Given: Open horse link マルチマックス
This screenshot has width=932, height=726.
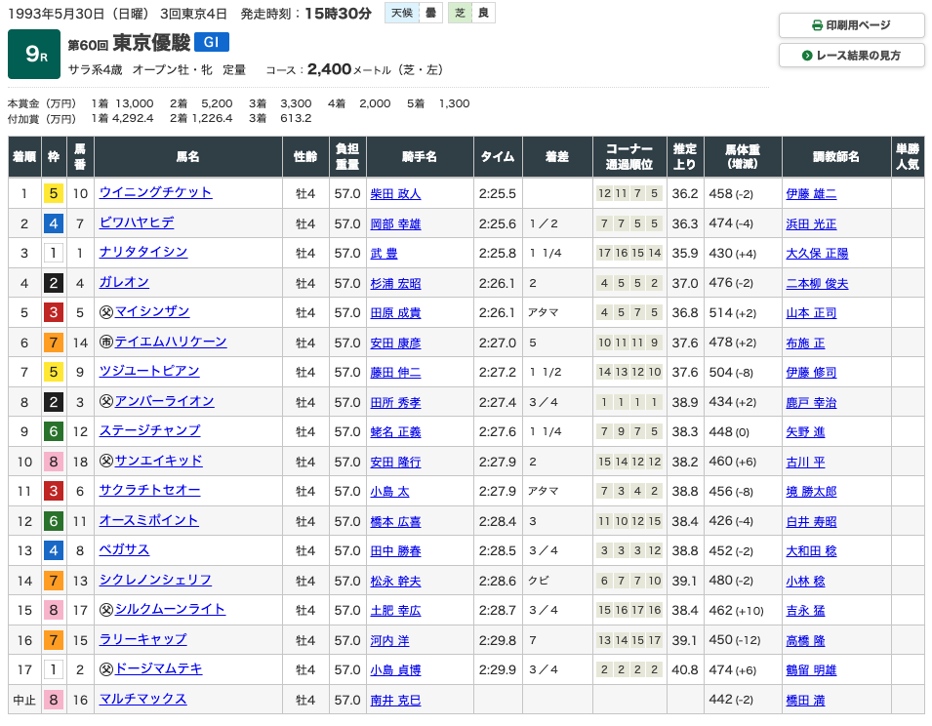Looking at the screenshot, I should click(x=142, y=700).
